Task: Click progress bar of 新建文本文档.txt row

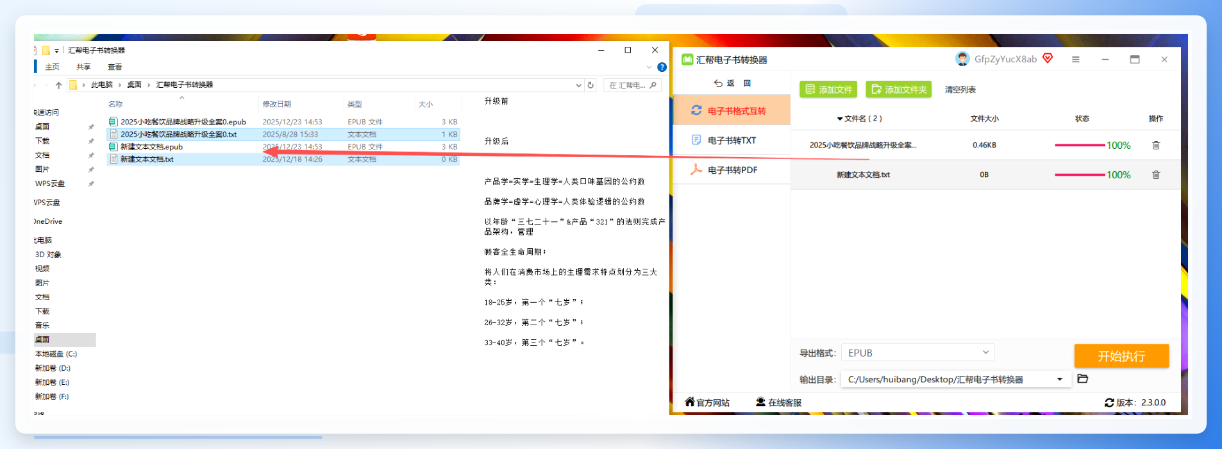Action: coord(1080,175)
